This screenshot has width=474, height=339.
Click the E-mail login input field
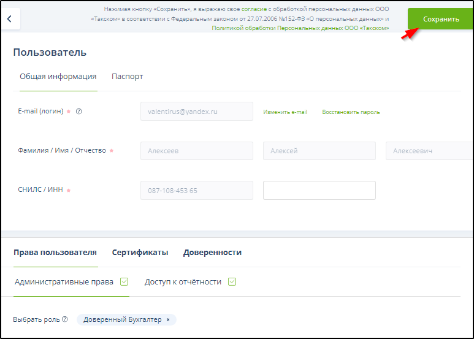[196, 112]
